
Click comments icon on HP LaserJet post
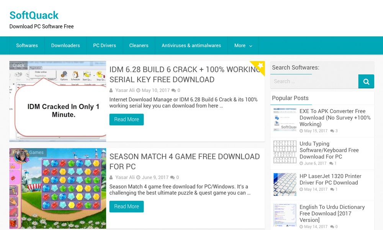332,189
